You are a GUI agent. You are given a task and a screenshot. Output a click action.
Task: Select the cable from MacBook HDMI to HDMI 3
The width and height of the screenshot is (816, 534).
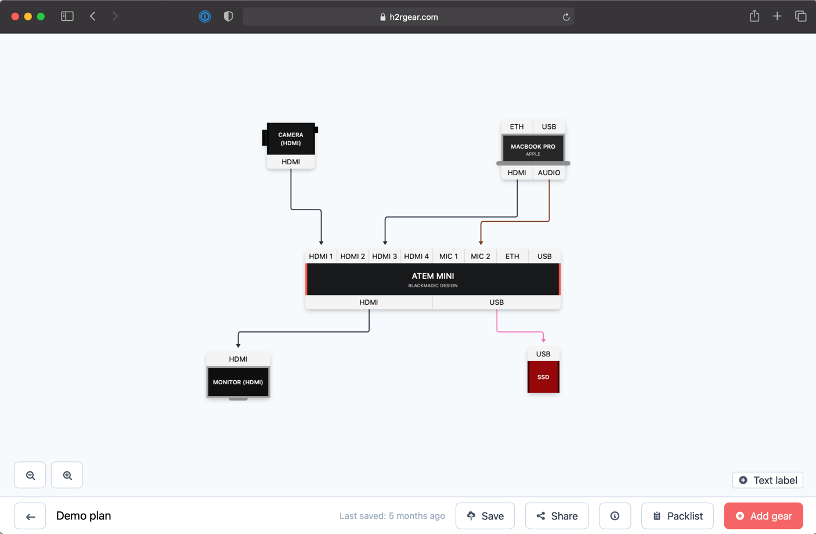pos(451,217)
